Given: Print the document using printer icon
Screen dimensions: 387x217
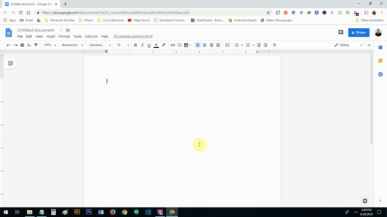Looking at the screenshot, I should pos(22,45).
